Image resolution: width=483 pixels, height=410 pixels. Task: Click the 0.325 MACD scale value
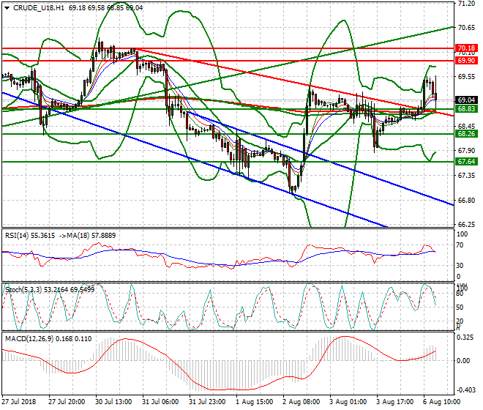[465, 338]
